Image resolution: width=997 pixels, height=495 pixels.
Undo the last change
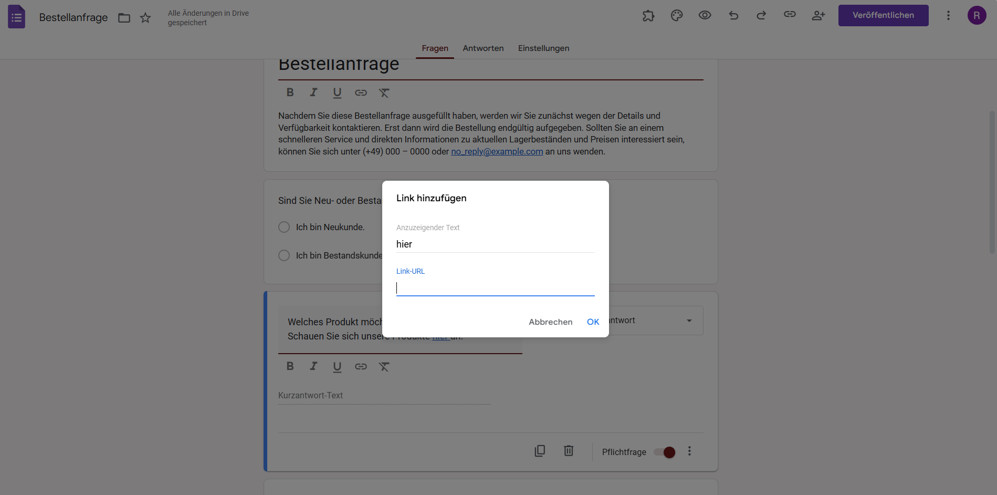733,15
